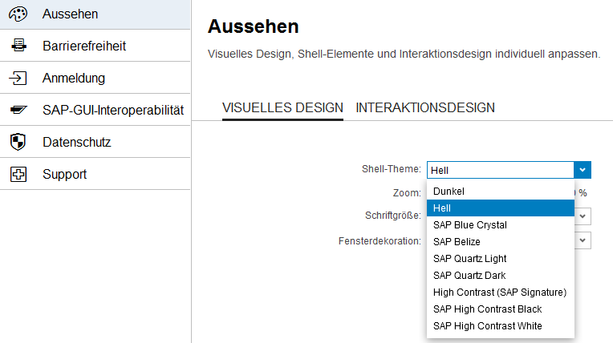
Task: Select the Visuelles Design tab
Action: 282,107
